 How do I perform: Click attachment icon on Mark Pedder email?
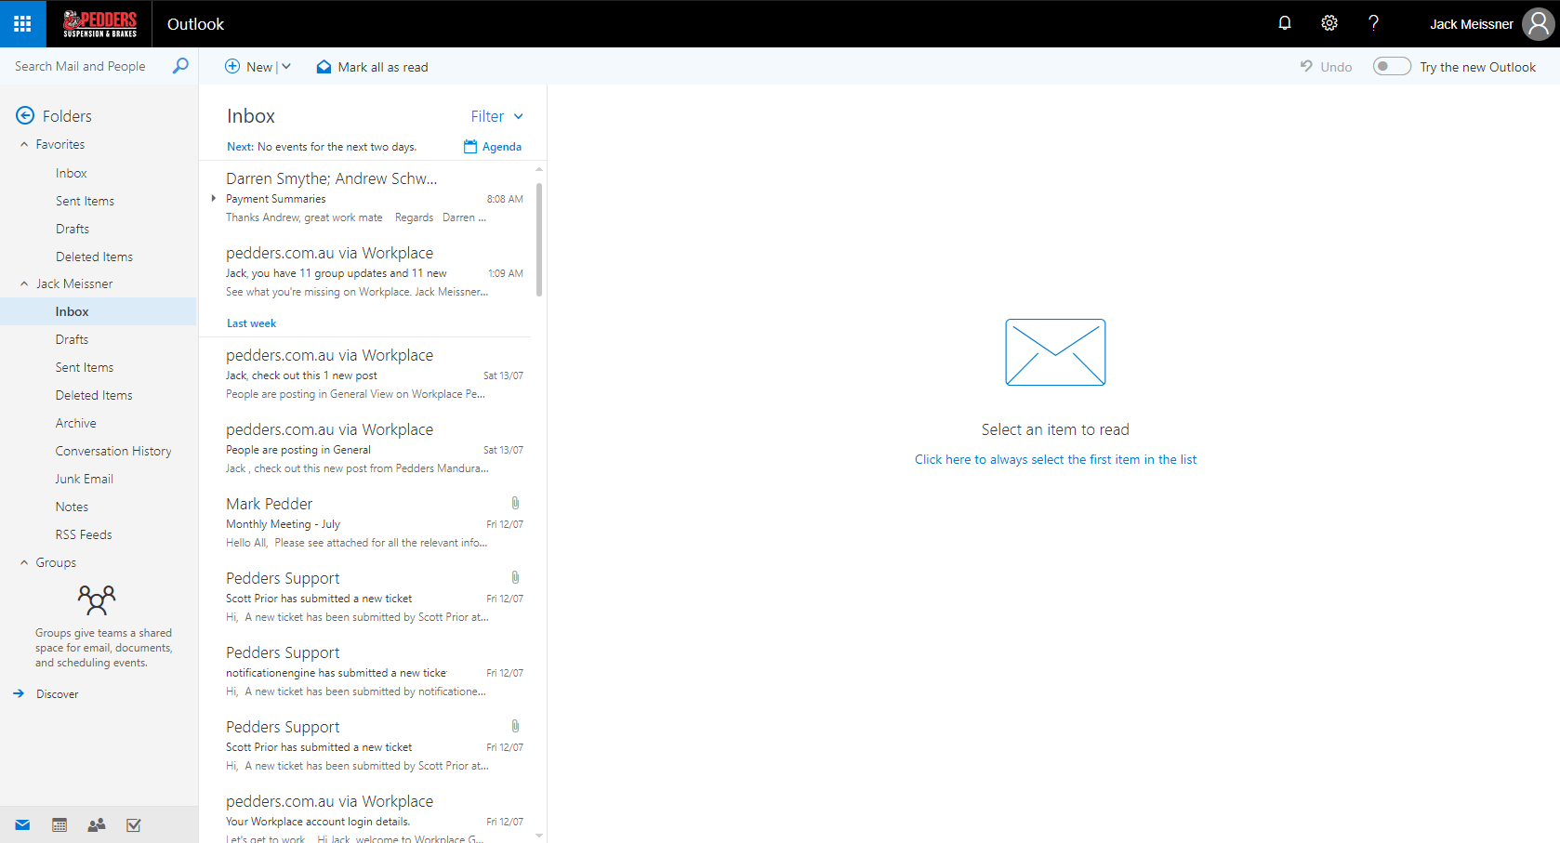(515, 503)
